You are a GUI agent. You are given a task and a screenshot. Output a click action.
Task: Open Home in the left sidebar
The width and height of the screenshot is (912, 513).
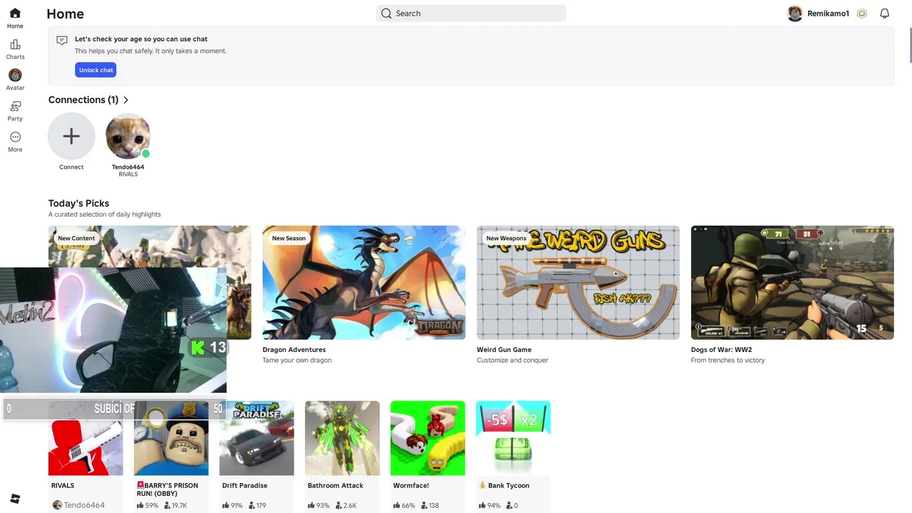(x=15, y=19)
